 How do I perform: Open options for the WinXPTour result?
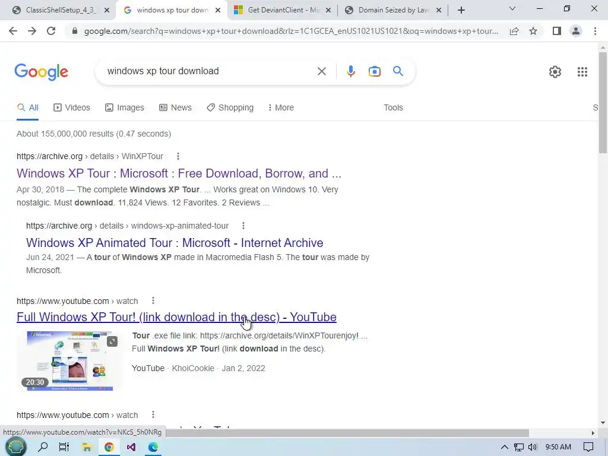click(x=178, y=156)
